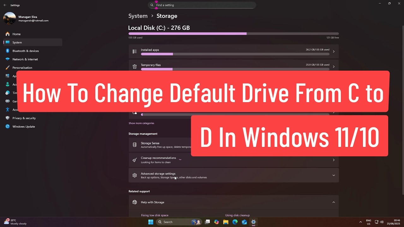Viewport: 404px width, 227px height.
Task: Click the Cleanup recommendations broom icon
Action: pos(134,160)
